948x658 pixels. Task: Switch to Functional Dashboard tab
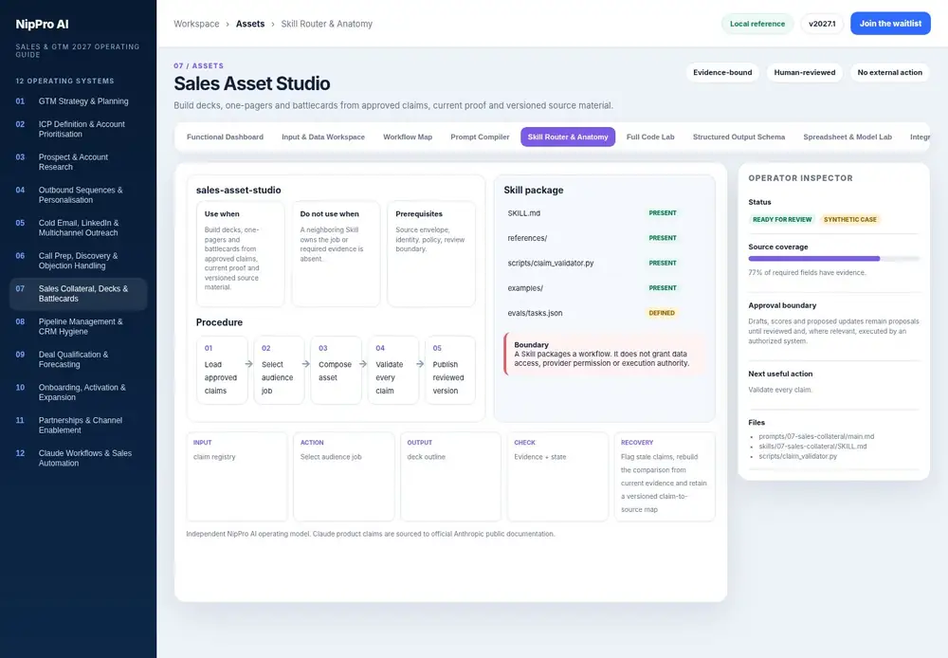click(225, 137)
